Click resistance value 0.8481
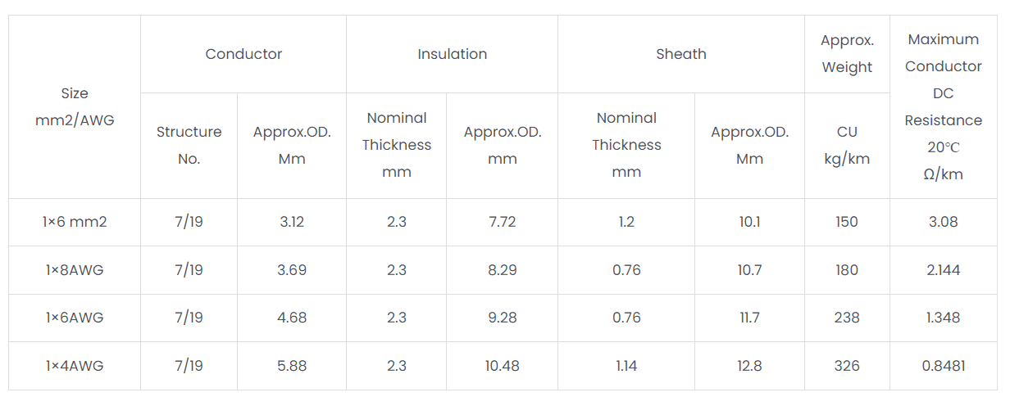The image size is (1010, 397). [x=943, y=366]
